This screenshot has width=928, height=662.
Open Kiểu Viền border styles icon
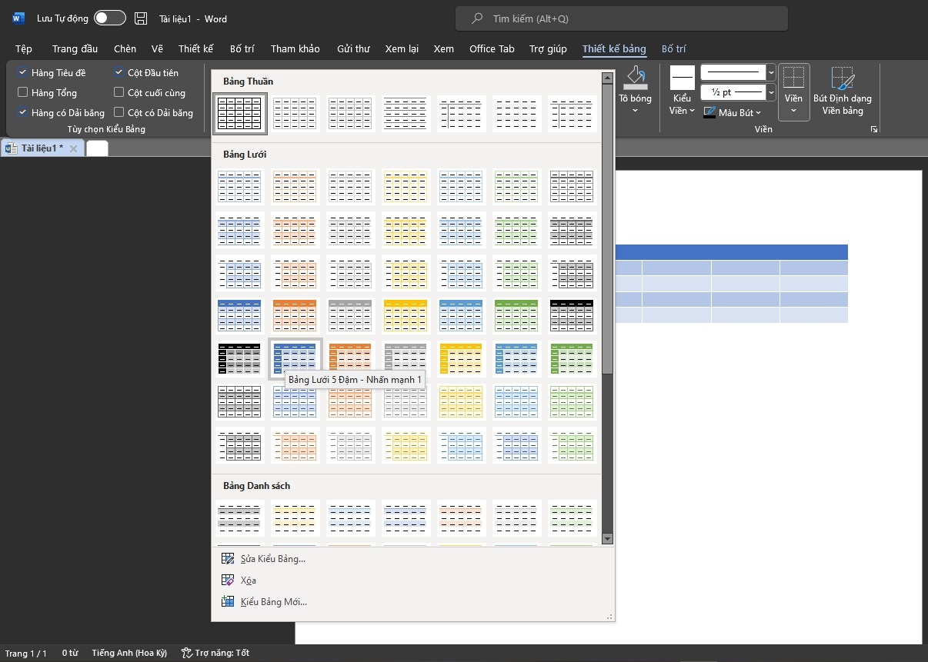[682, 78]
